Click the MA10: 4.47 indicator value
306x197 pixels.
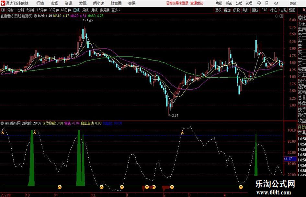pyautogui.click(x=61, y=16)
